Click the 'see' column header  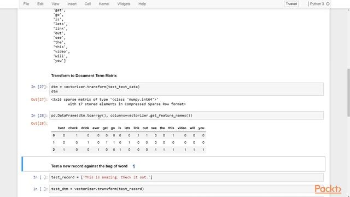tap(154, 128)
